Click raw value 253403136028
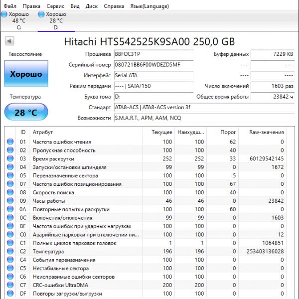The image size is (299, 299). pos(265,251)
